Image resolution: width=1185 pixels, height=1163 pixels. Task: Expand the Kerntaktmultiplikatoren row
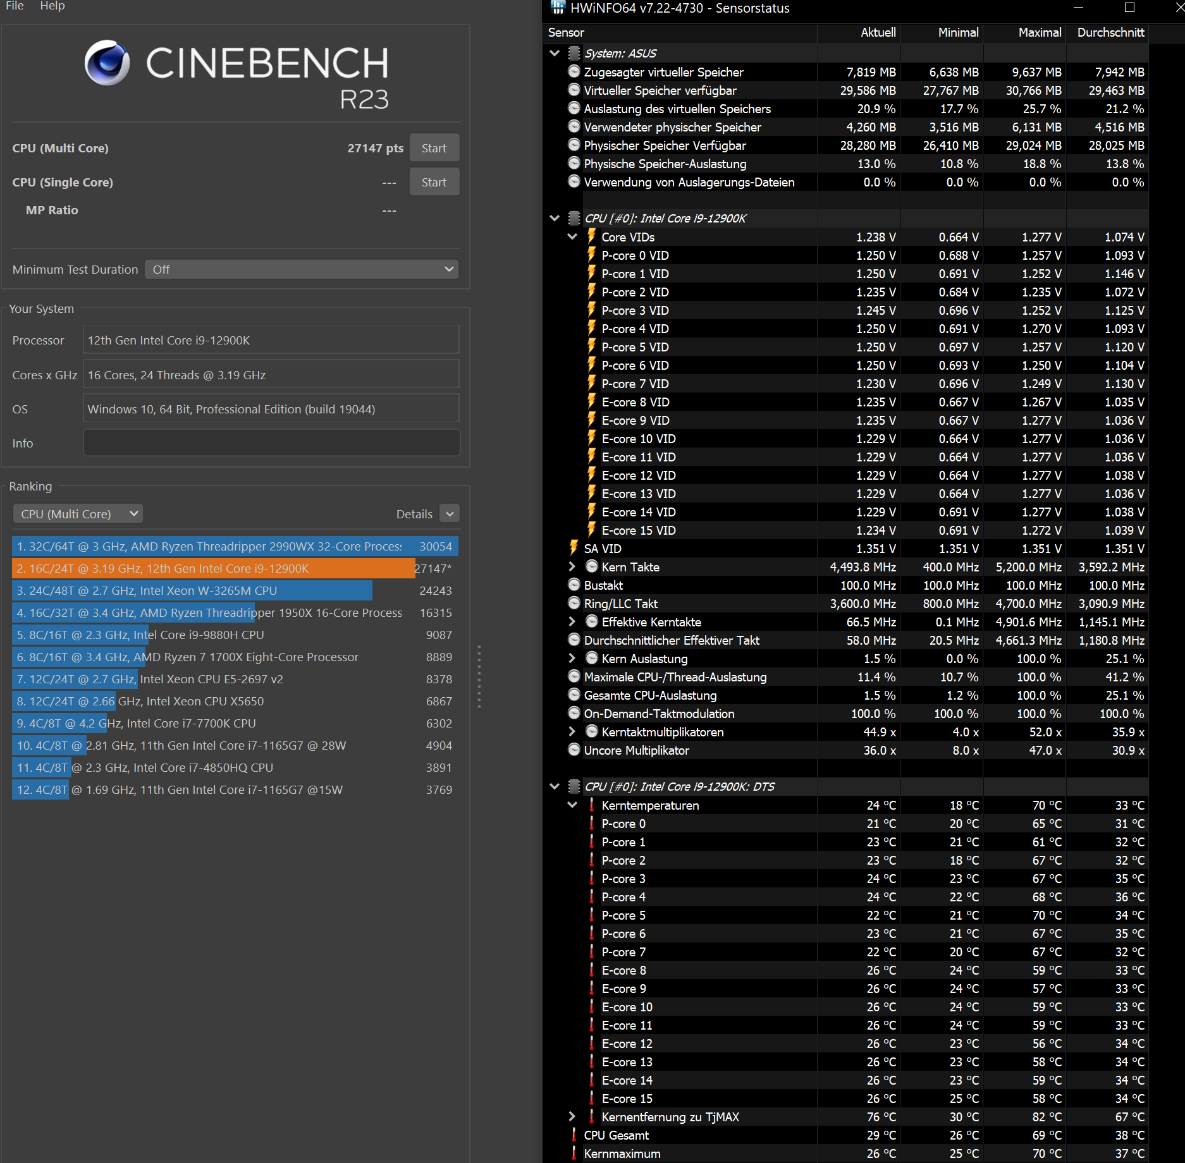[x=572, y=731]
